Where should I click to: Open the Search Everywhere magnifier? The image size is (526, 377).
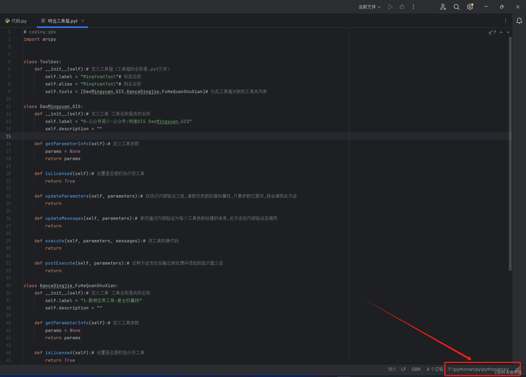pyautogui.click(x=457, y=7)
